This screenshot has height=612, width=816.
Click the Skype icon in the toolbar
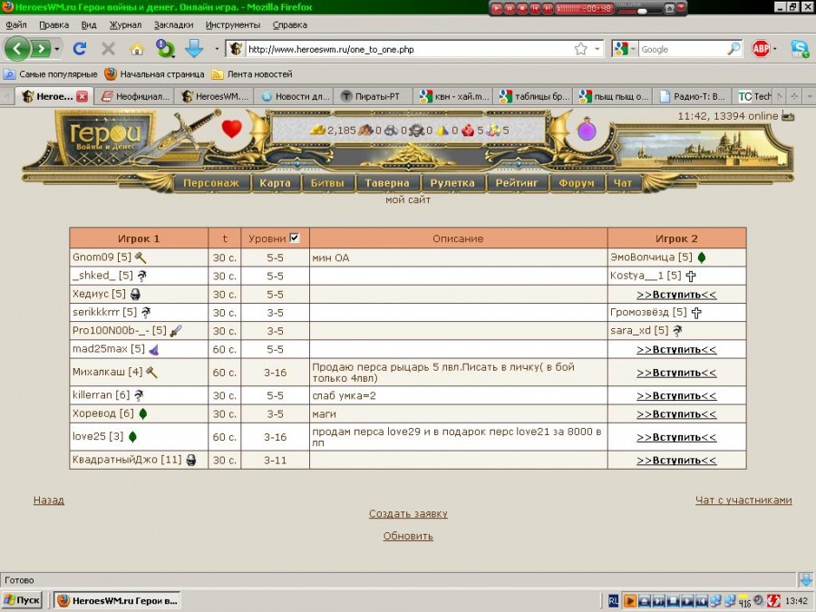coord(800,49)
